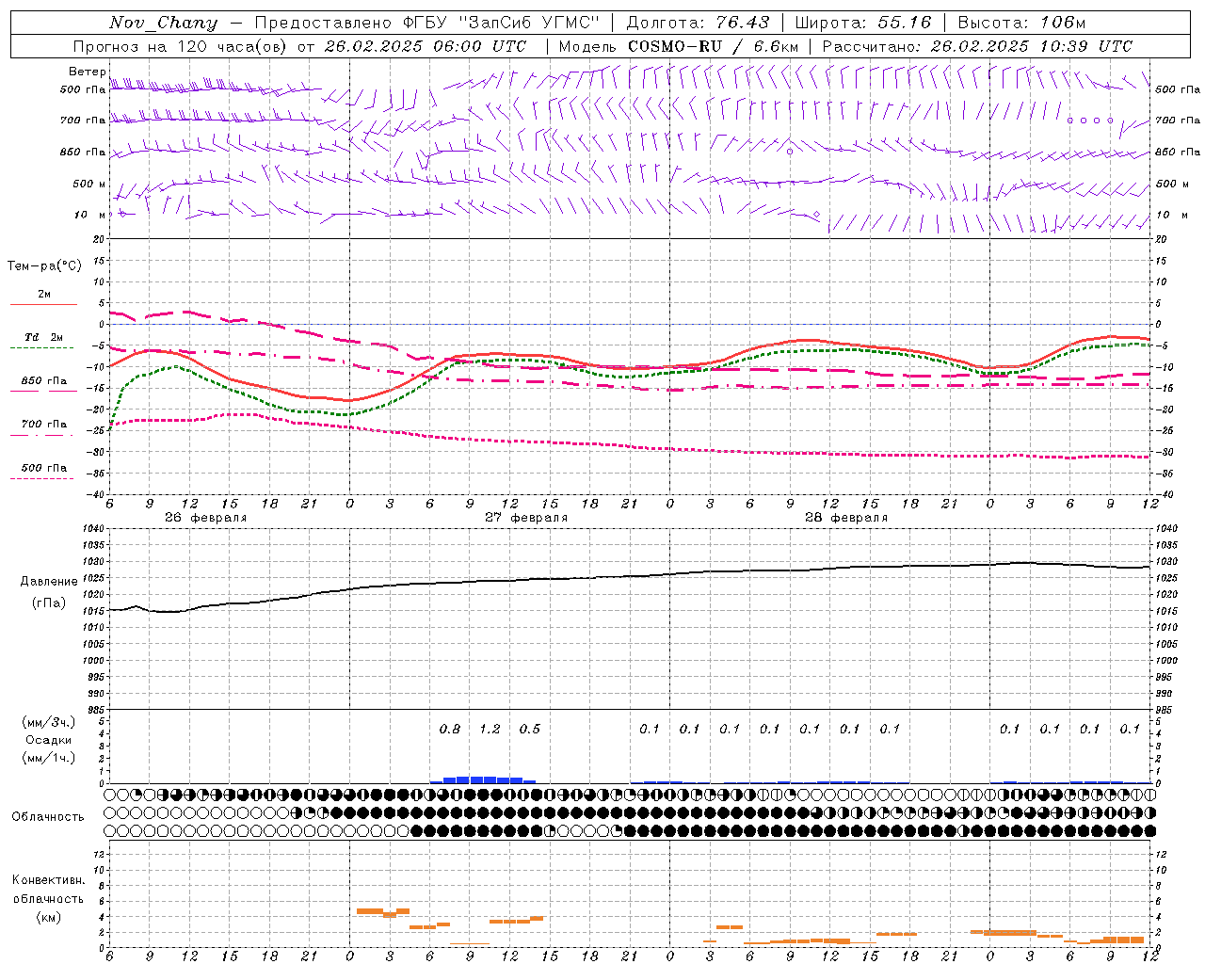Click the (мм/3ч.) precipitation unit label

(48, 722)
